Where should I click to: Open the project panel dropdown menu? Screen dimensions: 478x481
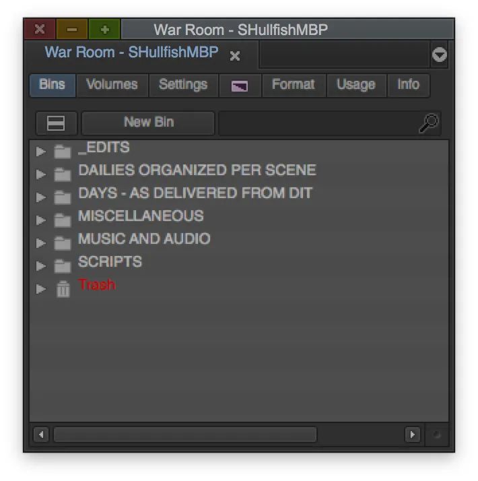click(x=439, y=55)
